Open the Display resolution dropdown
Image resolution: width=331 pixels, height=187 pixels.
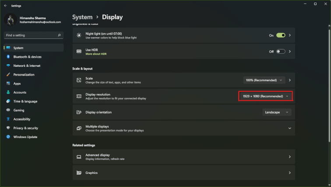pyautogui.click(x=265, y=96)
